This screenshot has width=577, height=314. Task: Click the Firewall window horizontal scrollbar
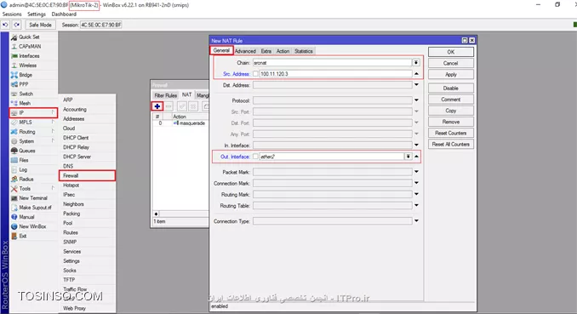[181, 214]
